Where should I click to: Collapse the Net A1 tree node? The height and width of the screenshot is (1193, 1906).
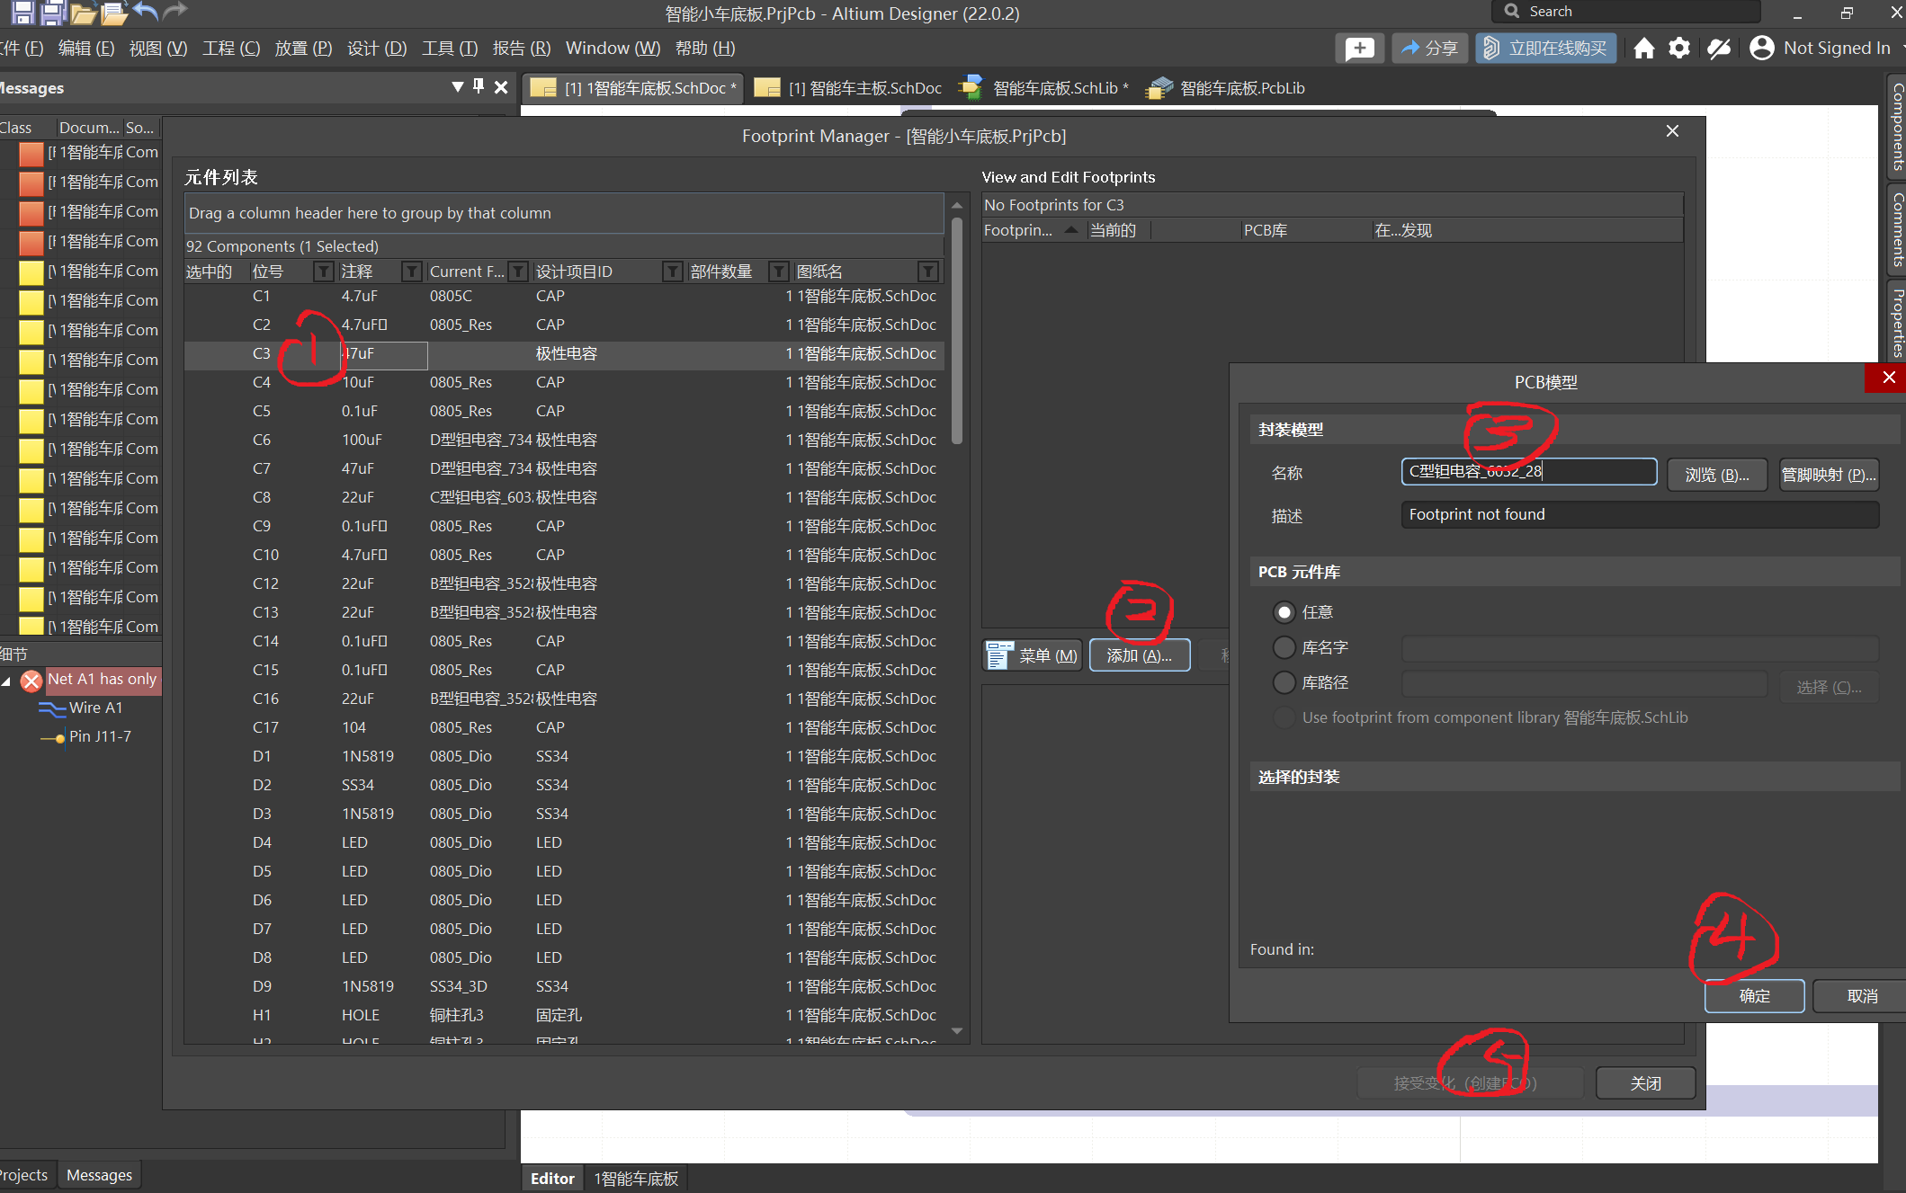click(x=7, y=681)
